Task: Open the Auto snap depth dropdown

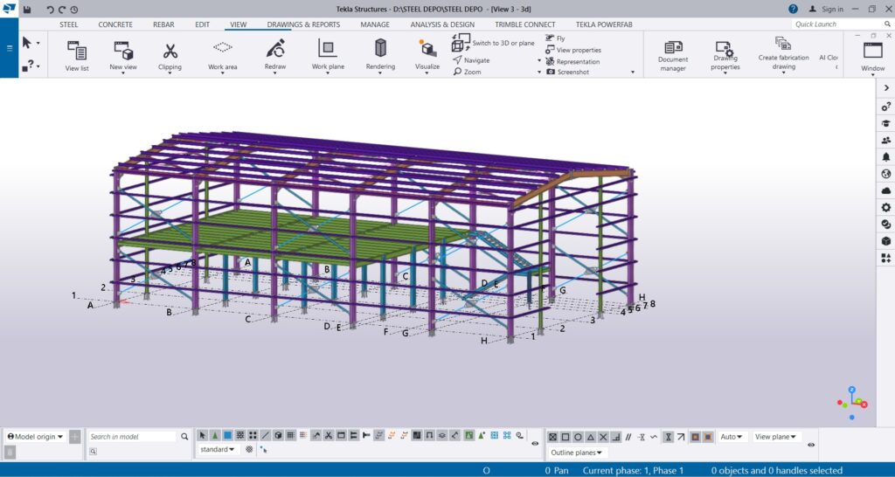Action: (732, 437)
